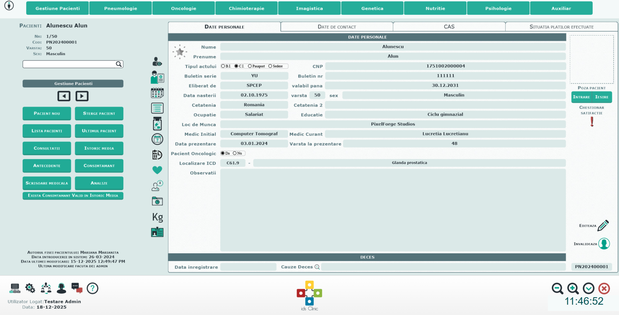Open the user profile icon in bottom toolbar
Screen dimensions: 619x315
coord(61,288)
